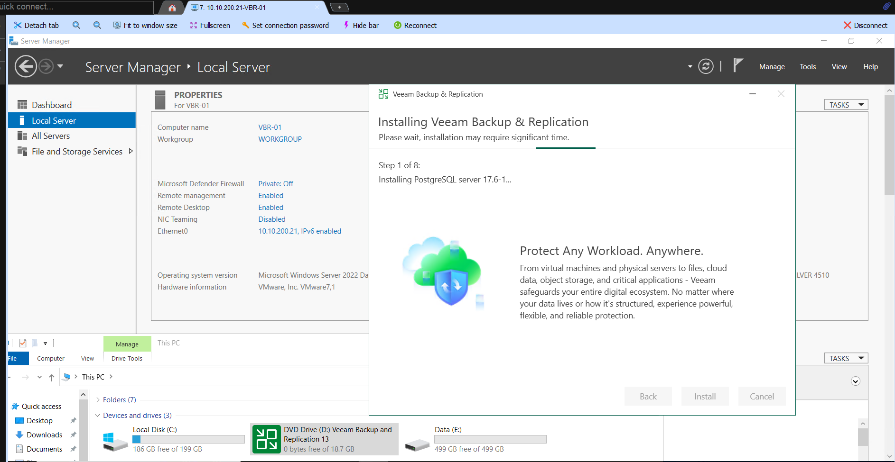Image resolution: width=895 pixels, height=462 pixels.
Task: Click the Veeam logo in installer title
Action: [383, 94]
